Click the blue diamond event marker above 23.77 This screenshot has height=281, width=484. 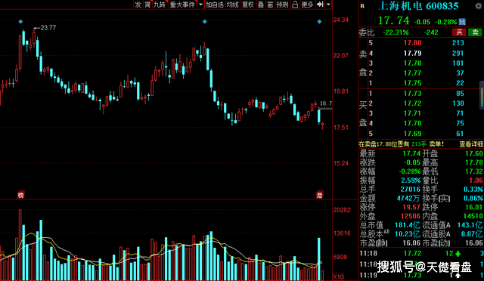(20, 22)
